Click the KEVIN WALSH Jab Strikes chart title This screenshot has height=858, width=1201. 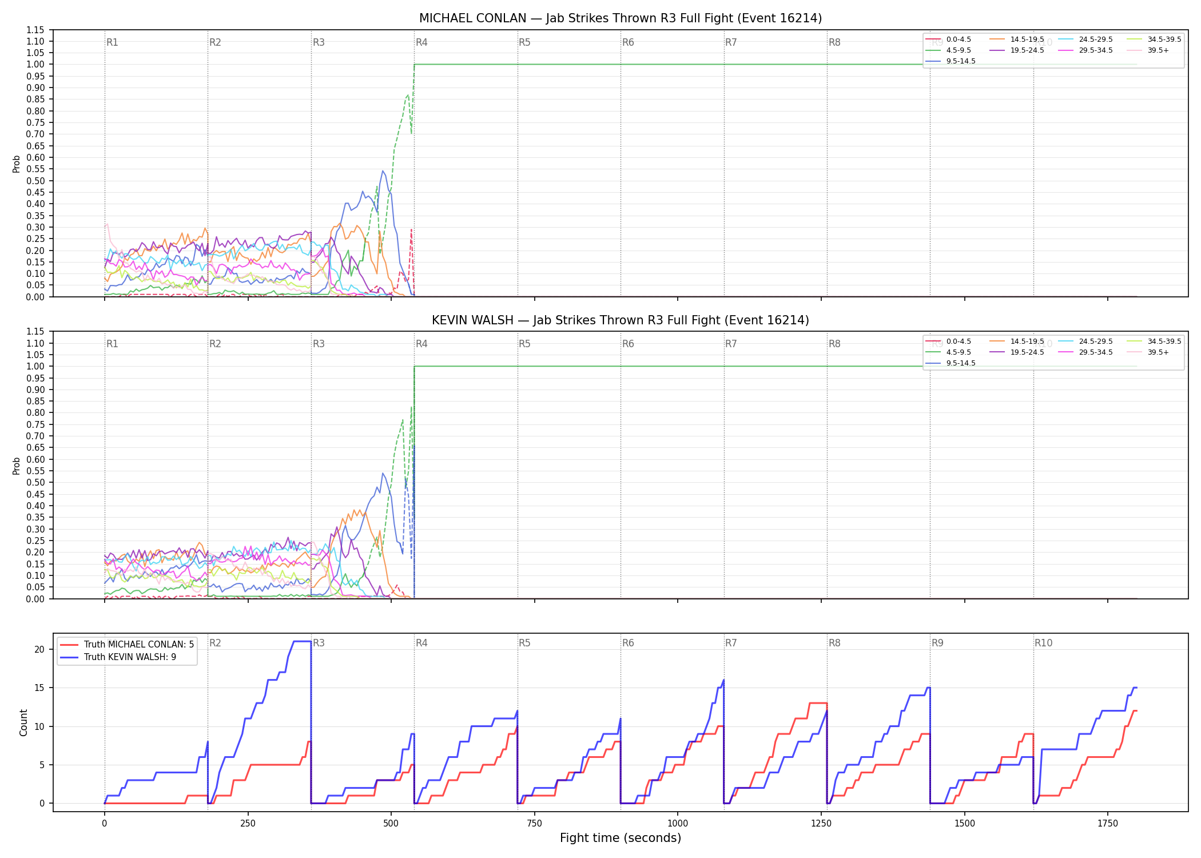pyautogui.click(x=621, y=320)
